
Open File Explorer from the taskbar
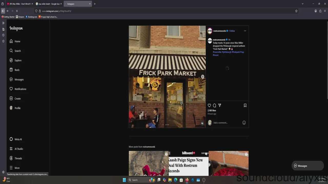(170, 180)
